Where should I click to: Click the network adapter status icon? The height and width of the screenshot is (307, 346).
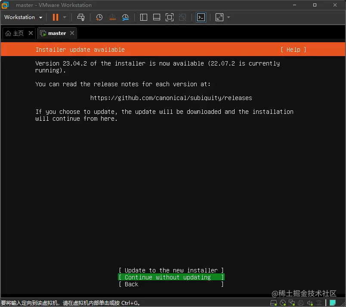point(292,303)
